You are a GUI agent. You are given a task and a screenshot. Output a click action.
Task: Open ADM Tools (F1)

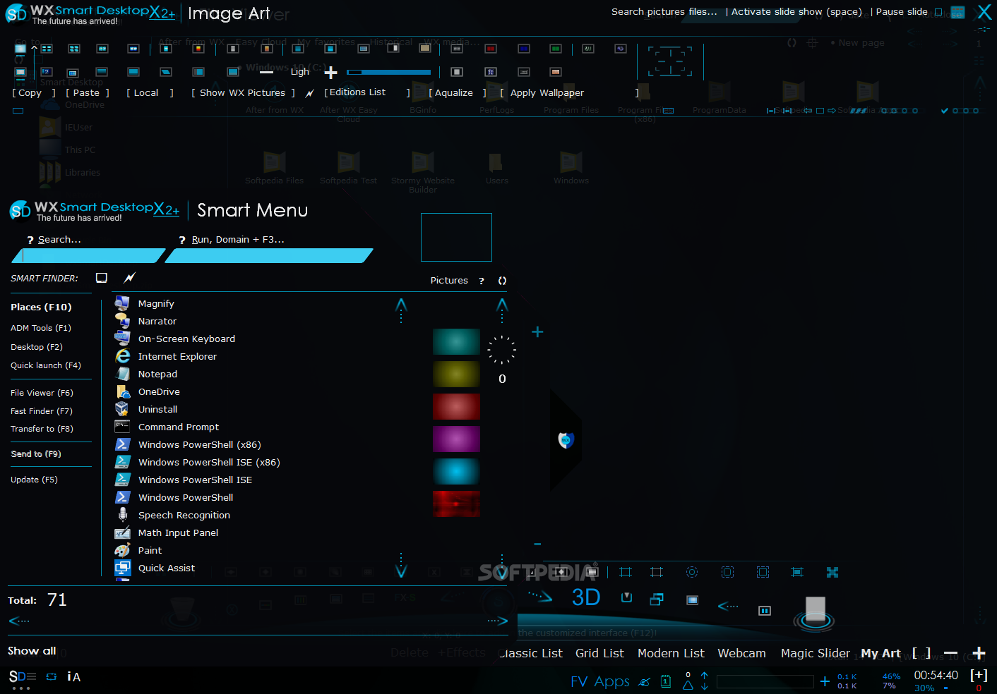click(x=41, y=328)
